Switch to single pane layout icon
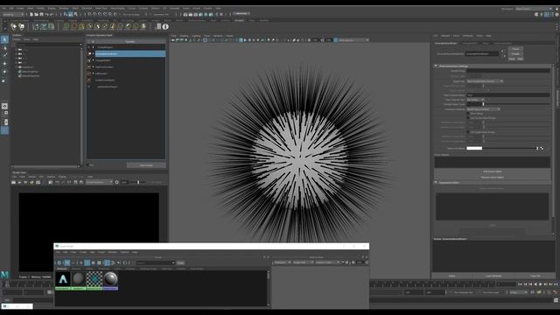Screen dimensions: 560x315 point(4,106)
